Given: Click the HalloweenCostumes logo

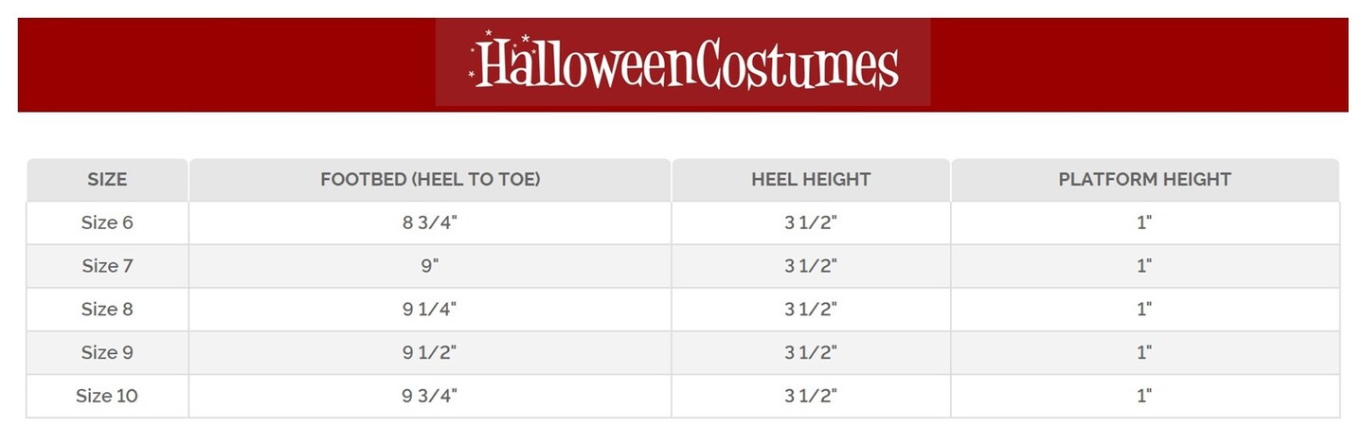Looking at the screenshot, I should tap(683, 63).
